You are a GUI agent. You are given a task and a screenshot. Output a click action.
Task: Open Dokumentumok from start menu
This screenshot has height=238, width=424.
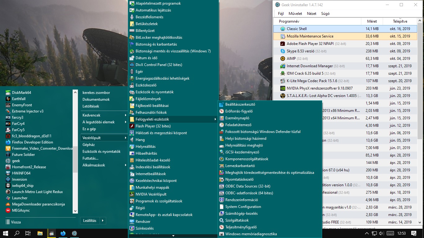96,99
